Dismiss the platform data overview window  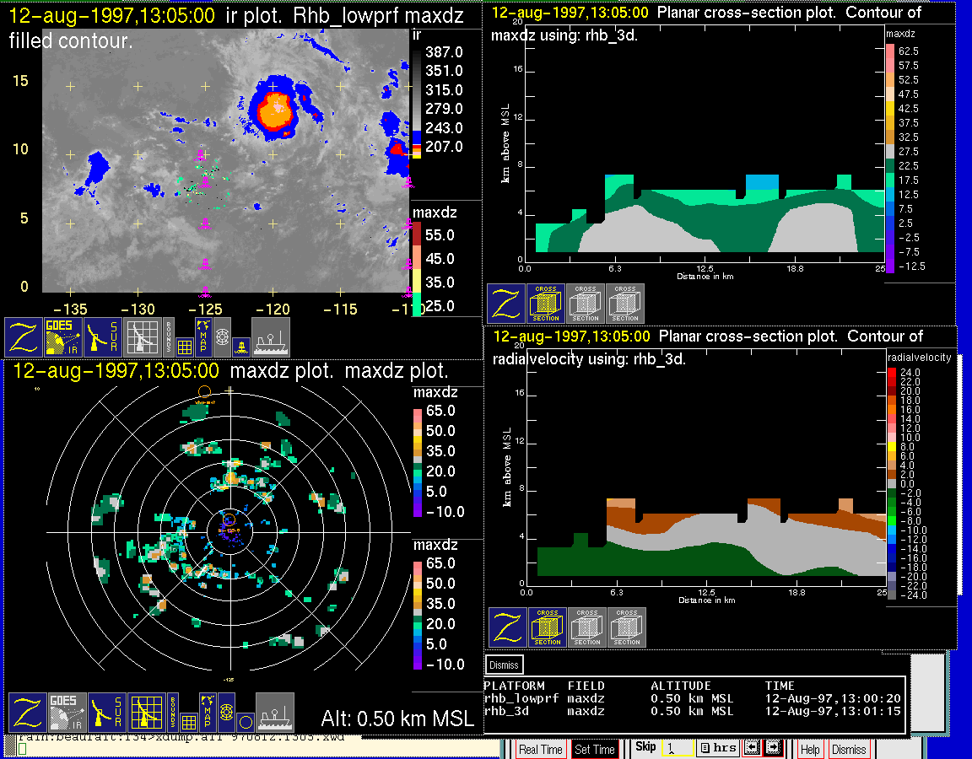coord(505,665)
